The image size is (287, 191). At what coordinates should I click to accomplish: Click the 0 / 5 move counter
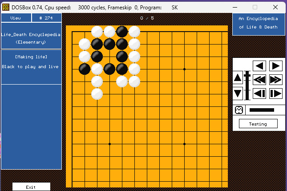[x=147, y=18]
